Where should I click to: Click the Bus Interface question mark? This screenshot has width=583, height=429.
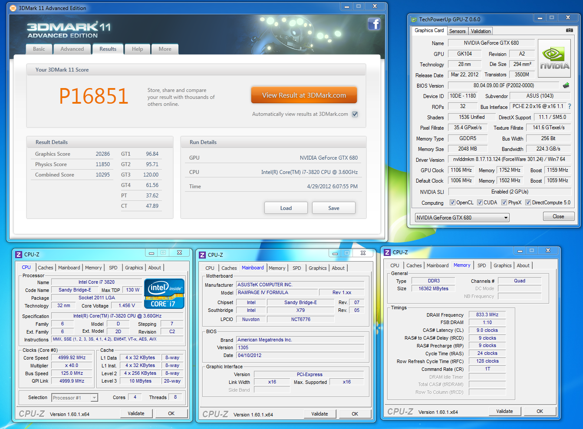(570, 106)
